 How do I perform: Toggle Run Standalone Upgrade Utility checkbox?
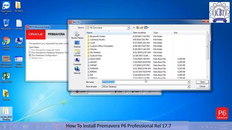point(30,50)
